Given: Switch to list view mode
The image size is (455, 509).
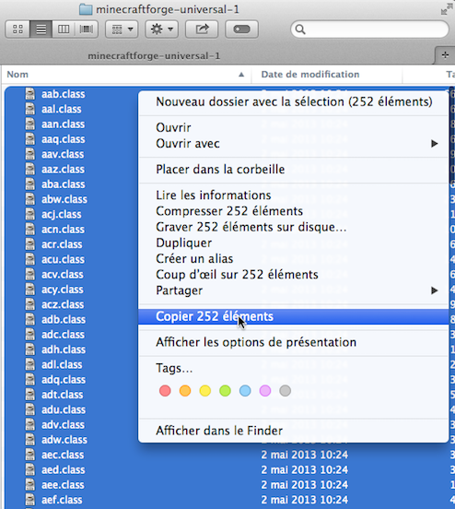Looking at the screenshot, I should tap(41, 30).
